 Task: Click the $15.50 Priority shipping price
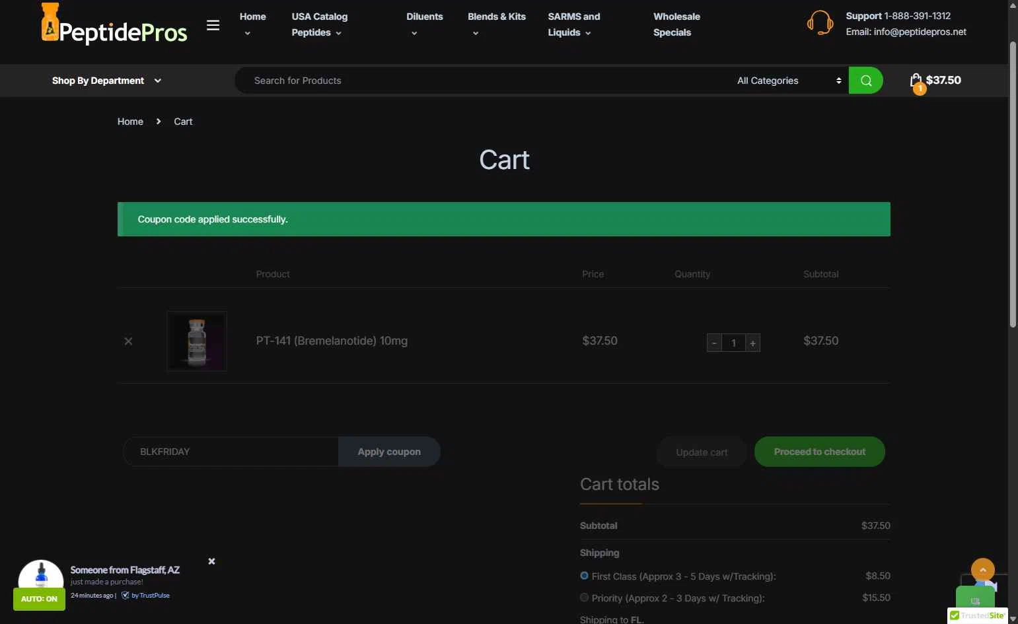pyautogui.click(x=876, y=598)
